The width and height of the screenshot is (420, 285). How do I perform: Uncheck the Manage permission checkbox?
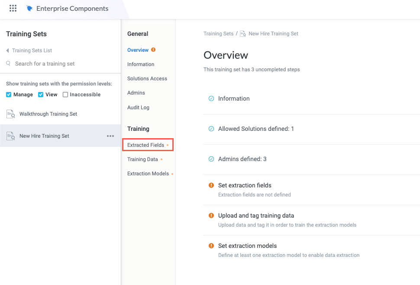point(9,95)
